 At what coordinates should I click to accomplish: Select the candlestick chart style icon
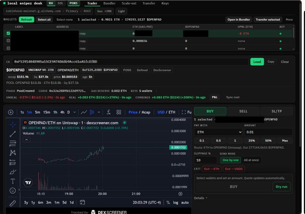[92, 112]
